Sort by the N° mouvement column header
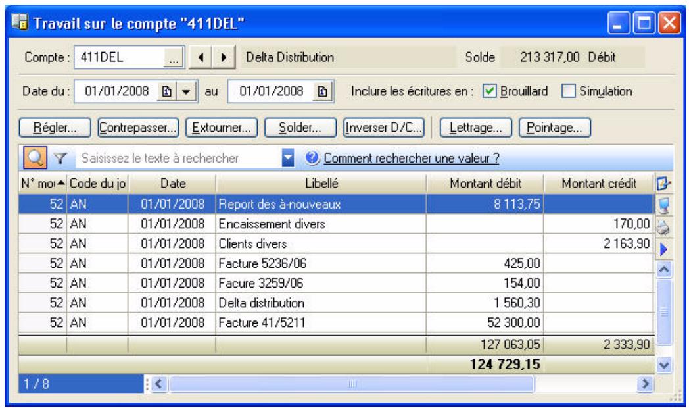 [x=42, y=184]
